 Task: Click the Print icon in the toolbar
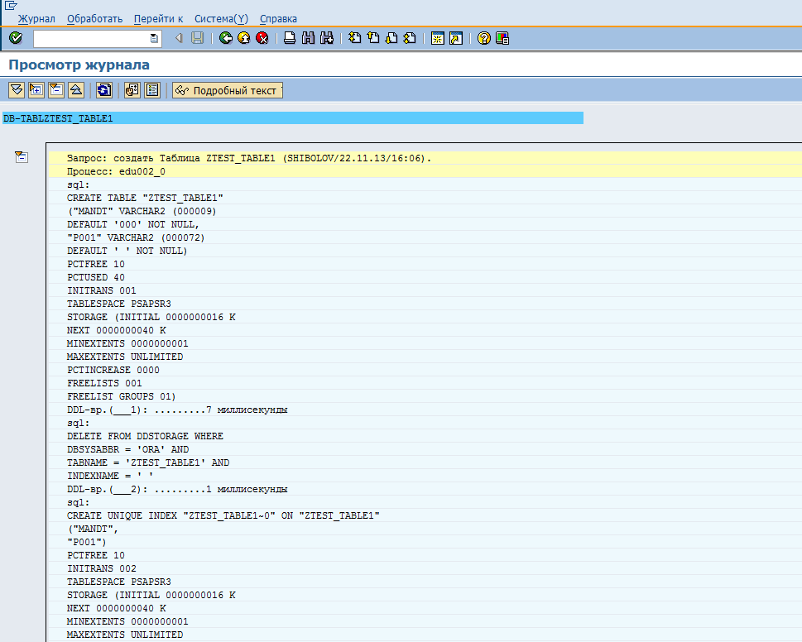[290, 38]
